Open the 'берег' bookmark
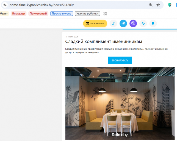177x141 pixels. [x=4, y=13]
